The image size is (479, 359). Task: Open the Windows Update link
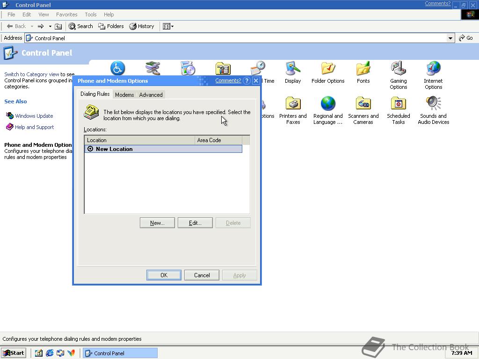[x=34, y=116]
